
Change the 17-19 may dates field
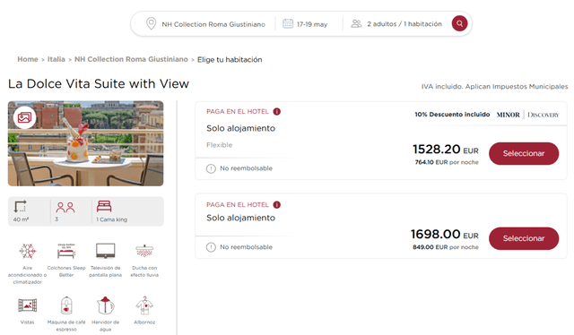(312, 24)
